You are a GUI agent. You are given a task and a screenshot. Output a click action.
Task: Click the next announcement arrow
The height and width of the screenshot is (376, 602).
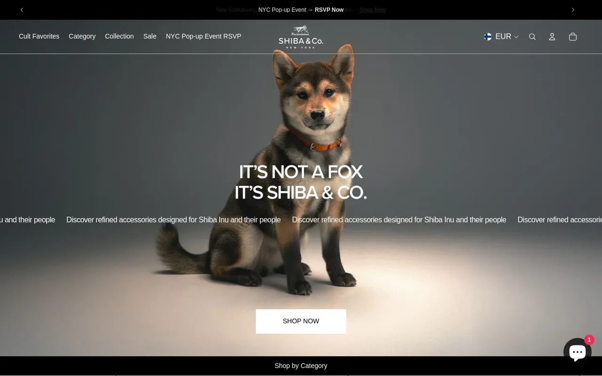point(573,10)
